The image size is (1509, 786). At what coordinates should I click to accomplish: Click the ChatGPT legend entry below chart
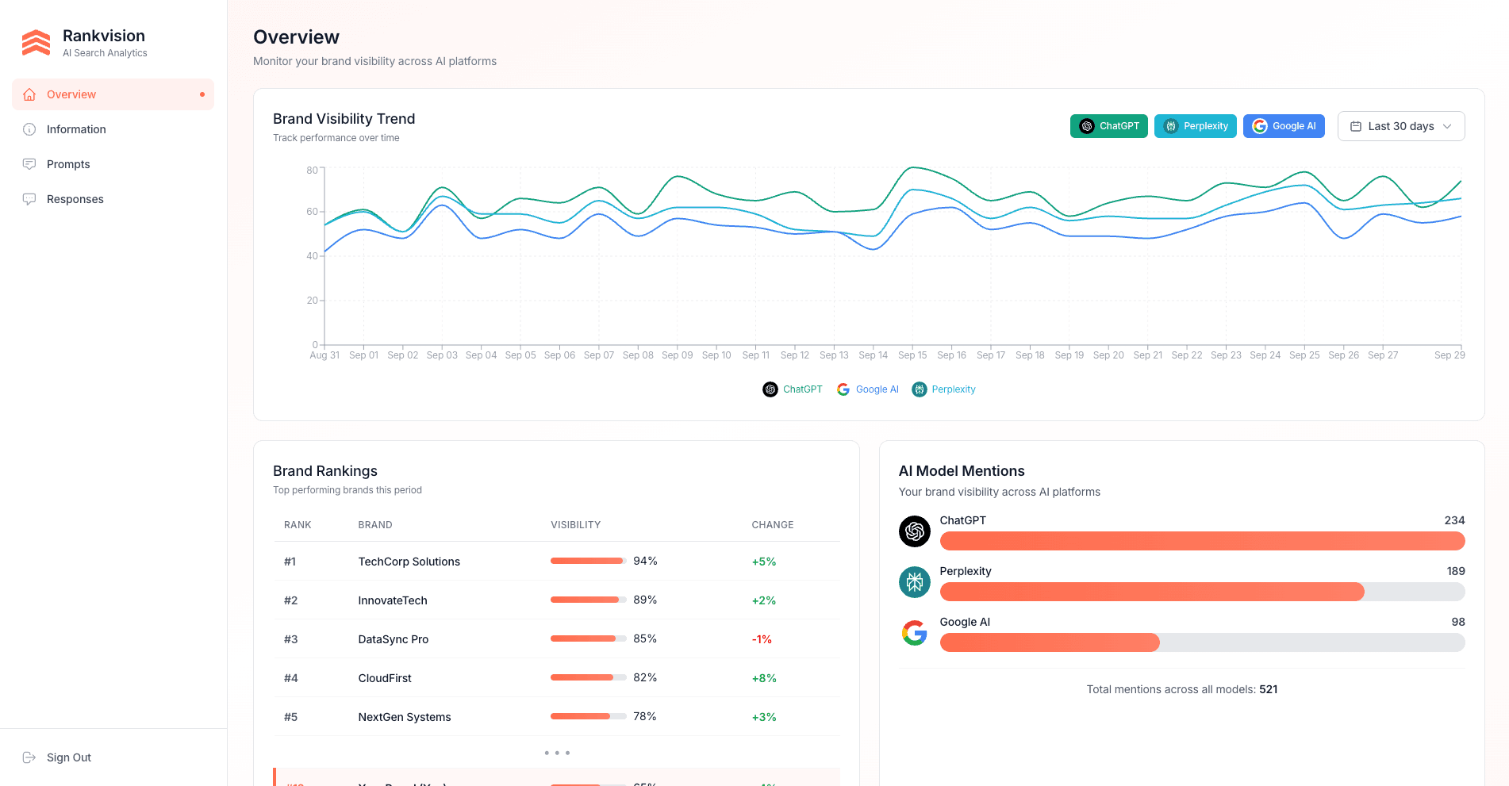792,389
